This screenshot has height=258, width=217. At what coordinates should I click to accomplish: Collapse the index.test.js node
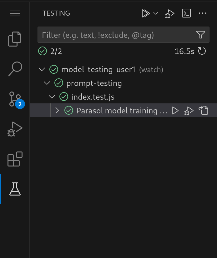point(52,97)
